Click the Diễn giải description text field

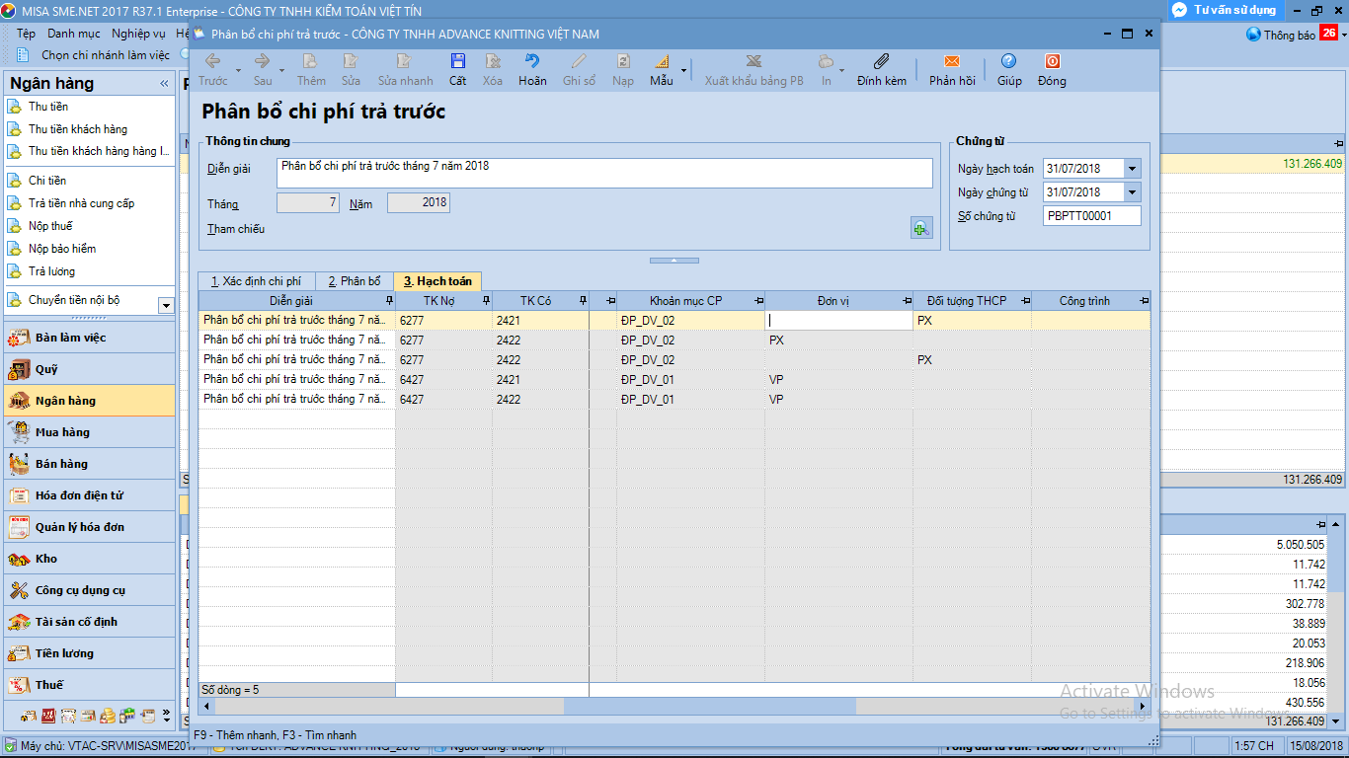click(604, 173)
